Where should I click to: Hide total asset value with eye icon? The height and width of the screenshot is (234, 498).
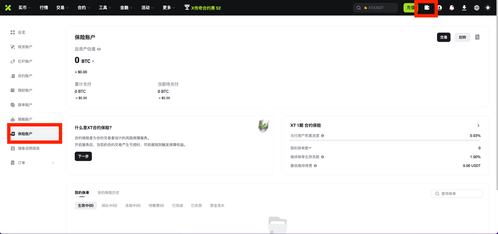(99, 49)
